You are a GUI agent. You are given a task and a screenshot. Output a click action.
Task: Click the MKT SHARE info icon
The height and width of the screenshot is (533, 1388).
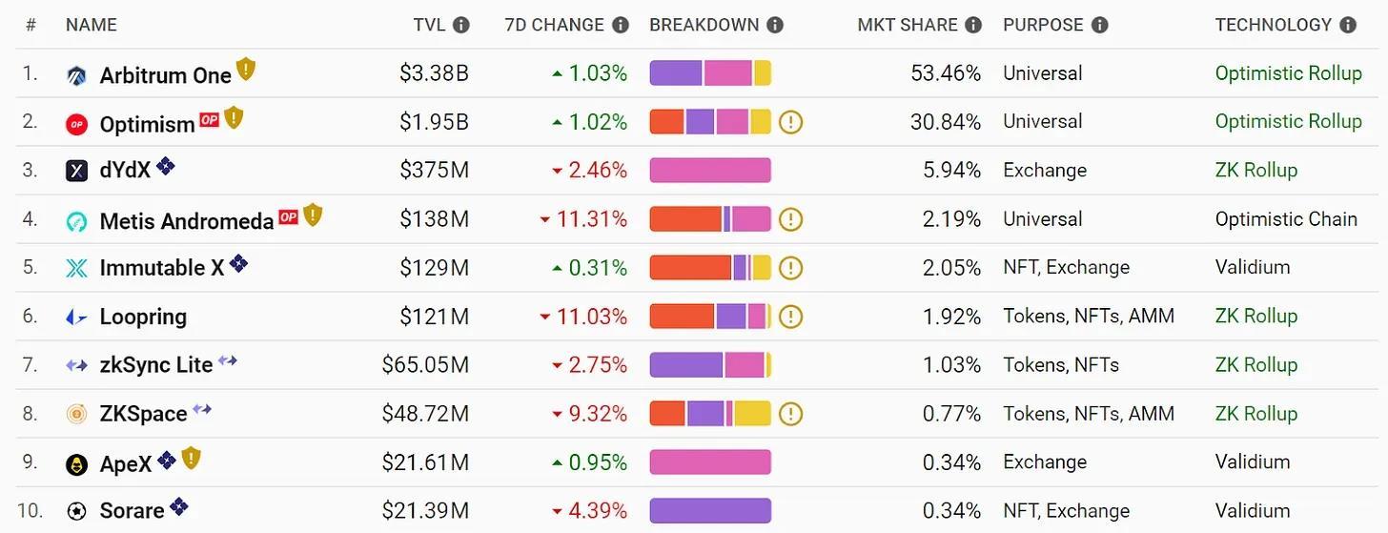click(973, 25)
